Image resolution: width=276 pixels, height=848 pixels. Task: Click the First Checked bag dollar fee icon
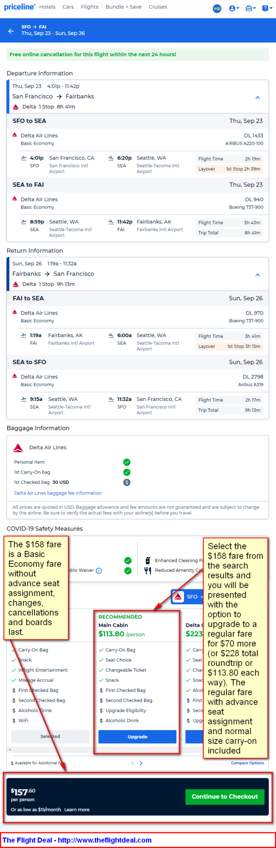click(127, 482)
